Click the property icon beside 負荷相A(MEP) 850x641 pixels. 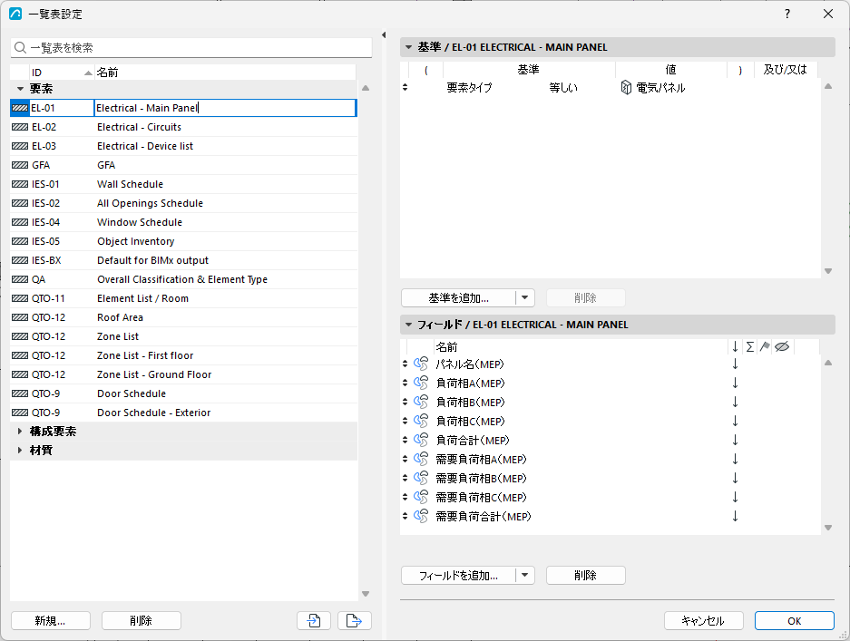(421, 384)
